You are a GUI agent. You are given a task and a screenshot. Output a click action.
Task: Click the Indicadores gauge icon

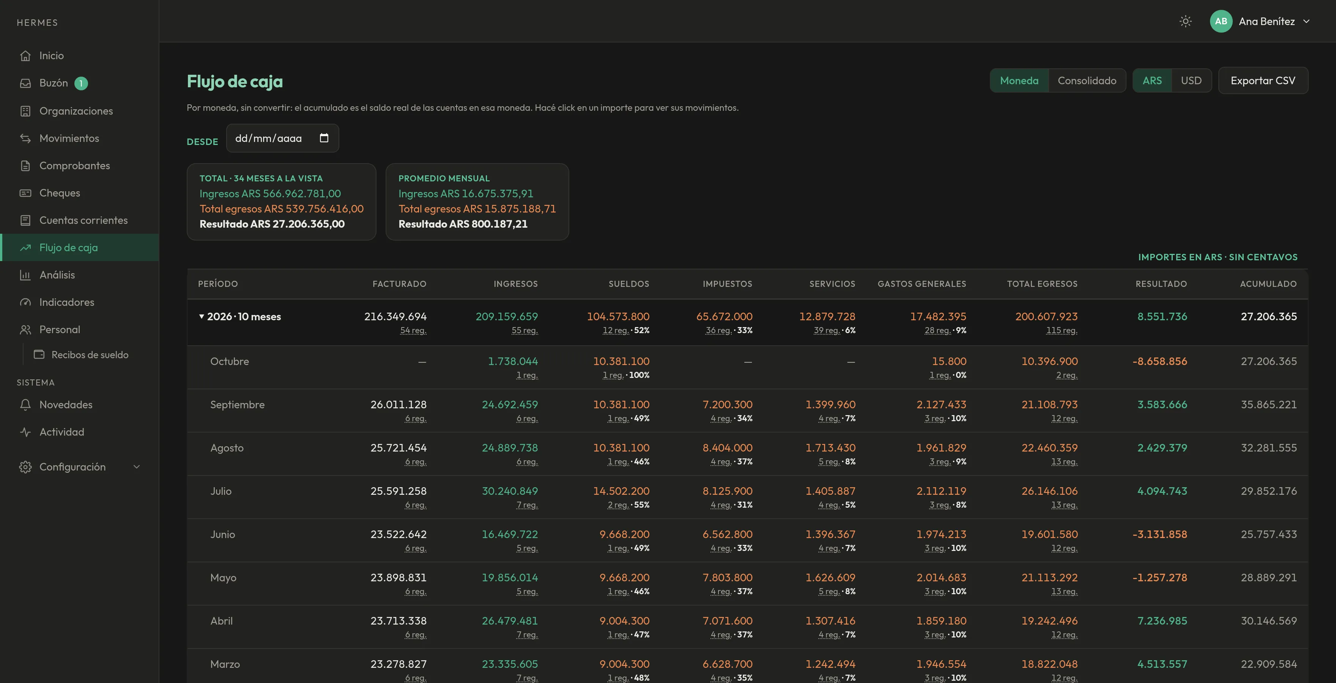pos(25,302)
